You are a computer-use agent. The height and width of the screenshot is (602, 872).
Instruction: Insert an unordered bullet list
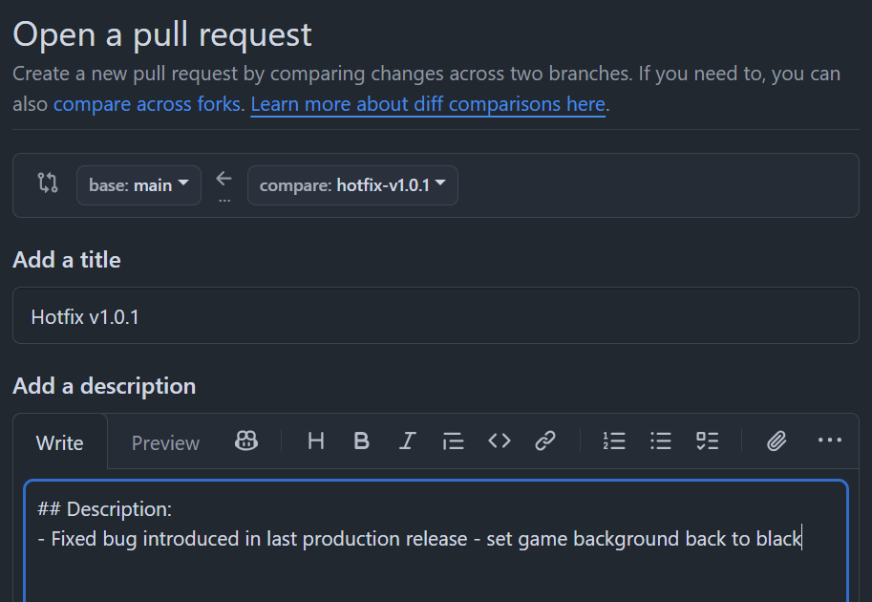(661, 441)
